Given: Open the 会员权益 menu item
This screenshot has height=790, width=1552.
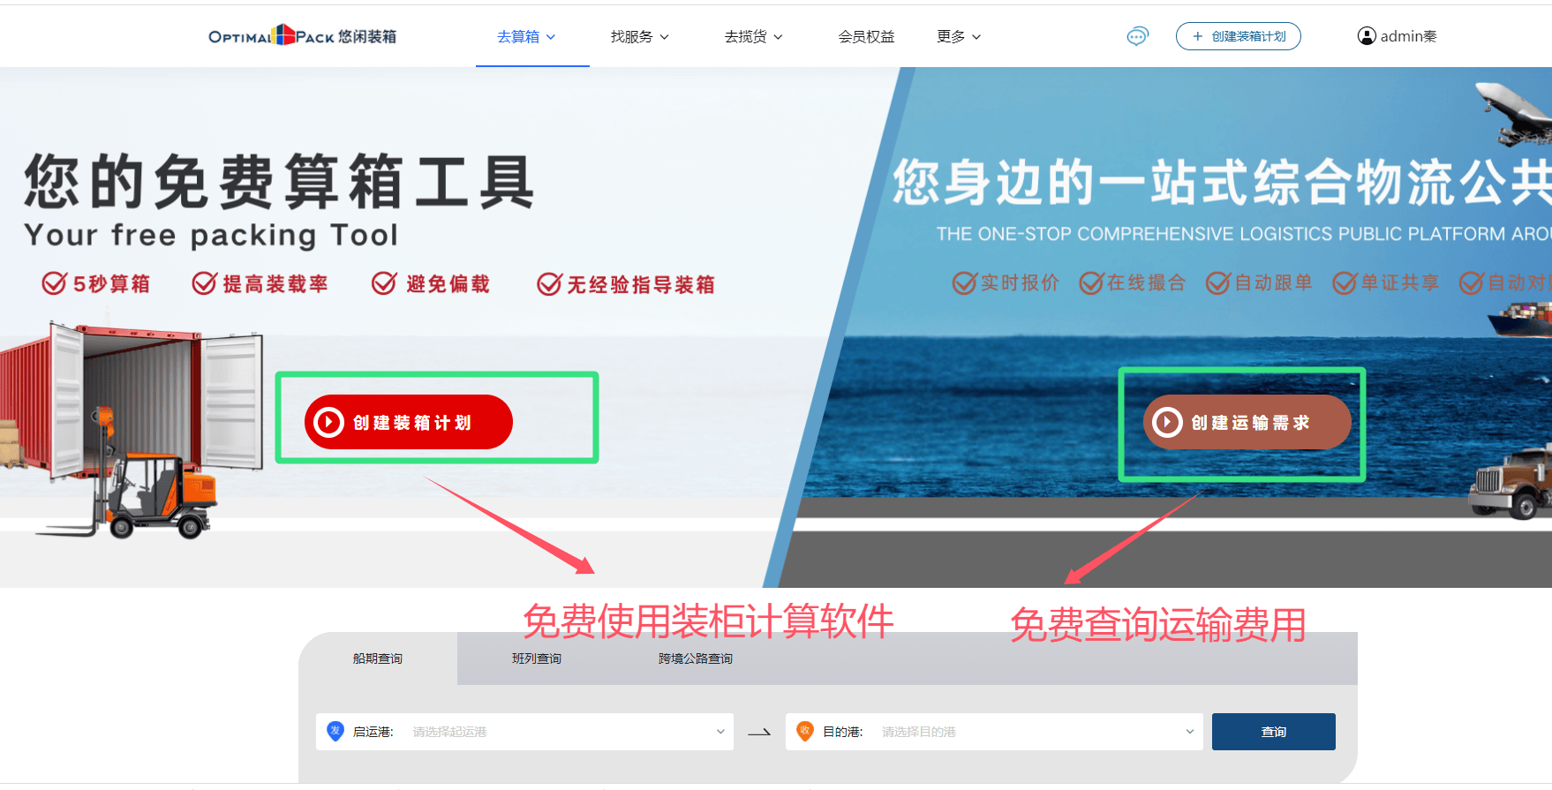Looking at the screenshot, I should (866, 36).
